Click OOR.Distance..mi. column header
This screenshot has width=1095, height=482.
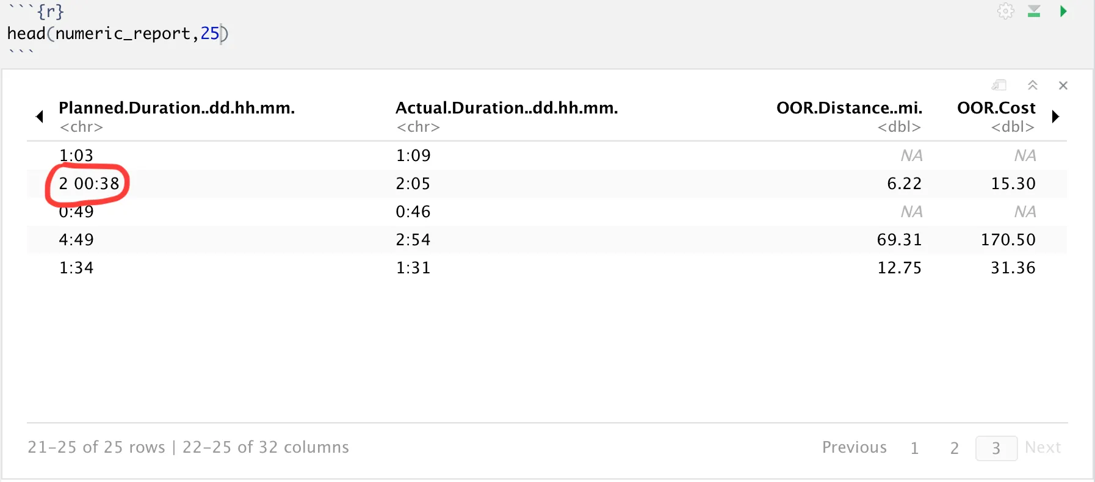849,108
